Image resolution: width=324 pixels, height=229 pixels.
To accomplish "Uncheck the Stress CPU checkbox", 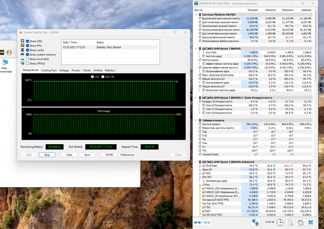I will [x=28, y=41].
